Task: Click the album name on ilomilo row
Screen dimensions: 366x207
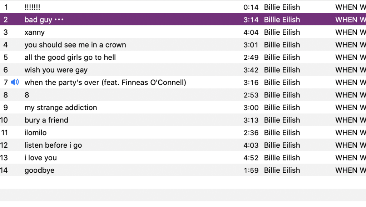Action: point(351,133)
